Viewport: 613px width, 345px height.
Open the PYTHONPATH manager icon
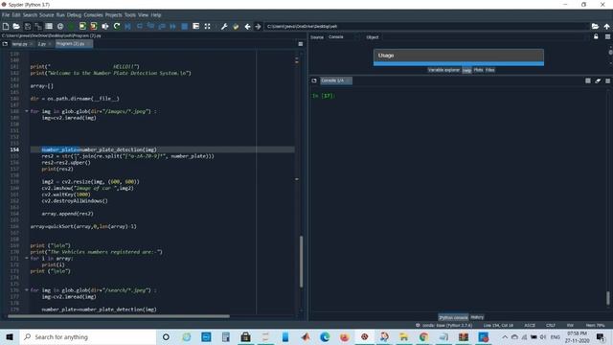pyautogui.click(x=236, y=26)
